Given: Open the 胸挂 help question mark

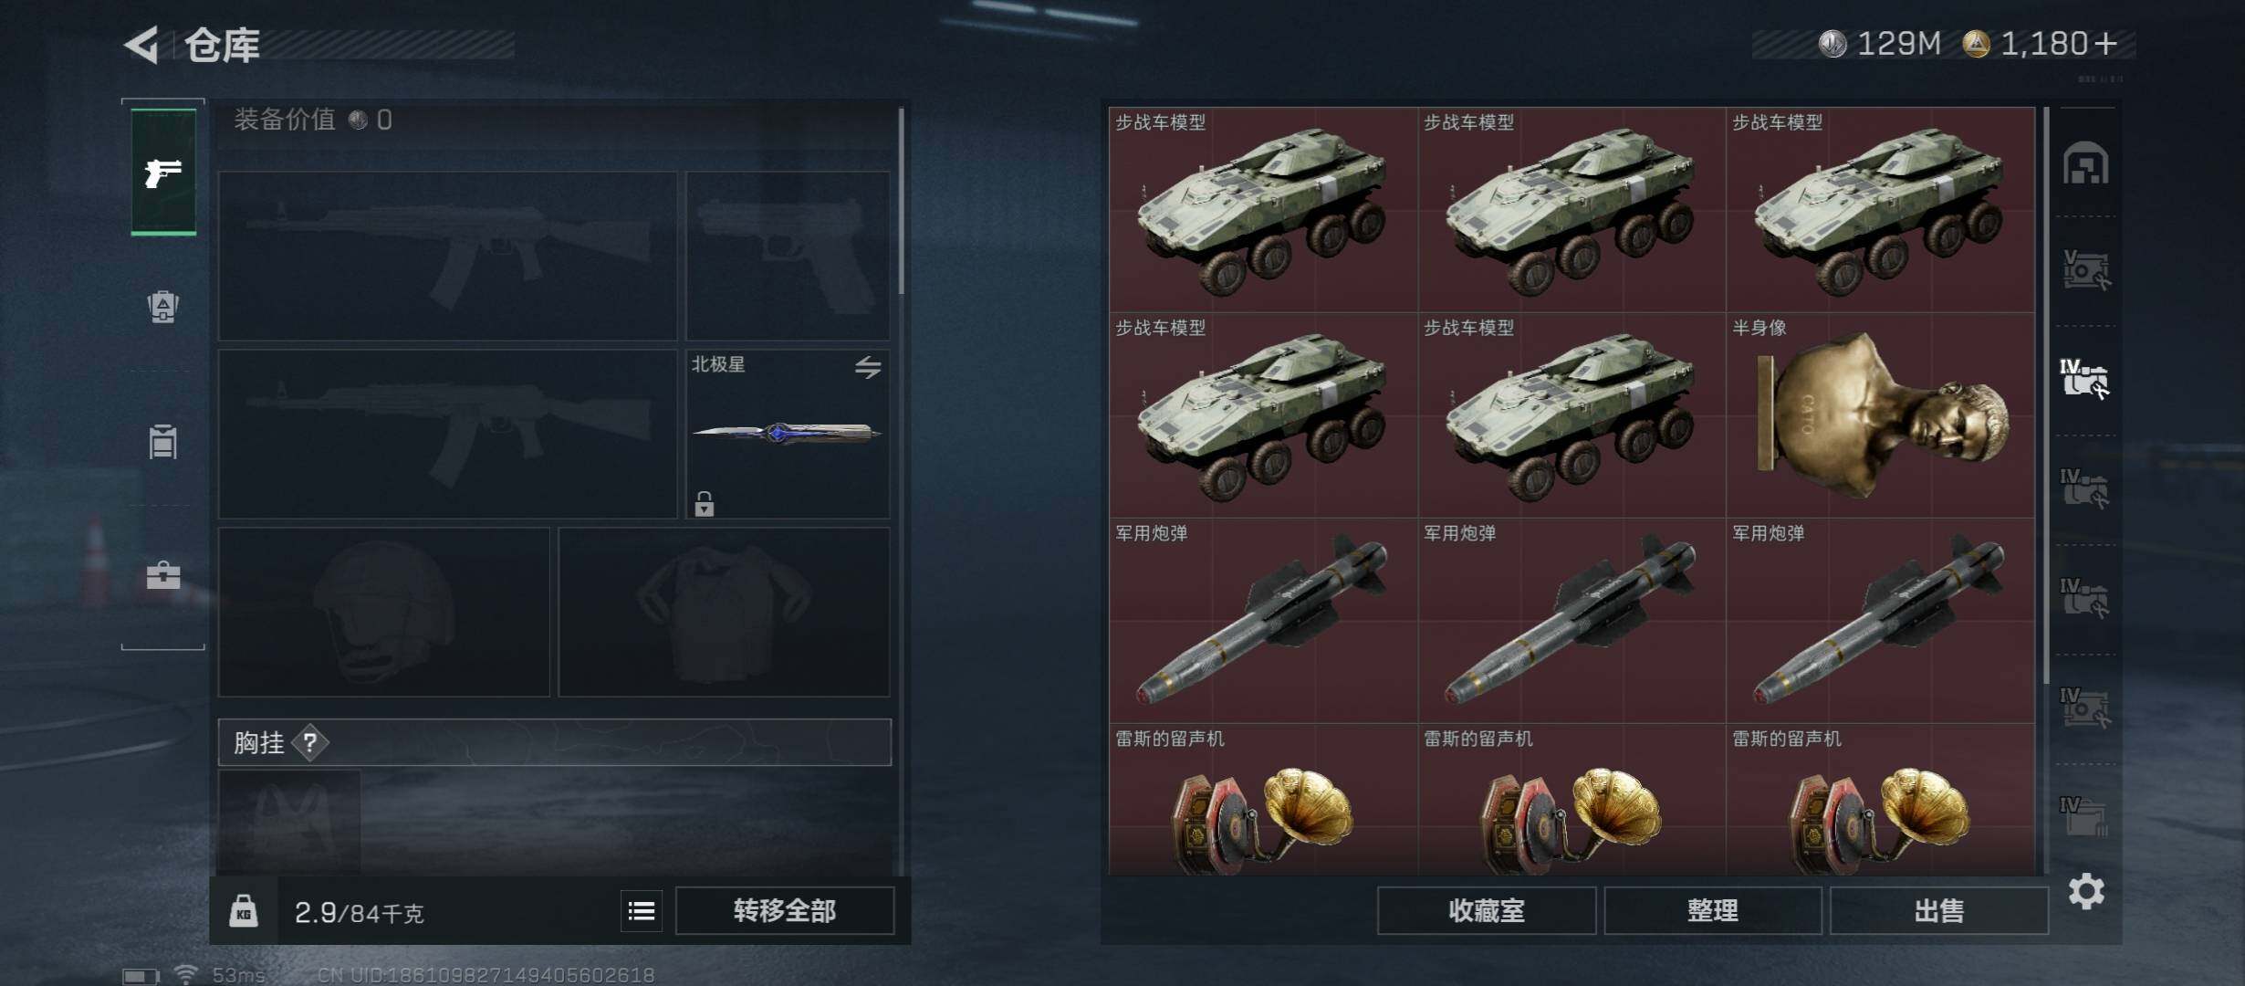Looking at the screenshot, I should 310,742.
